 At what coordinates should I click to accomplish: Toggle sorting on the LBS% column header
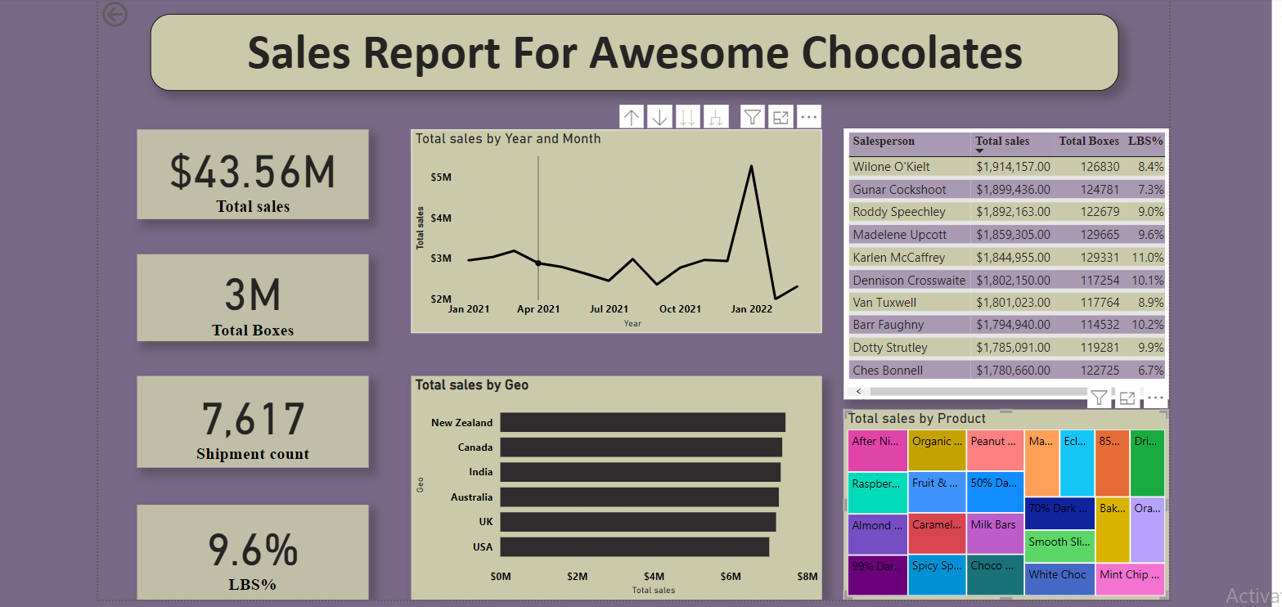pos(1147,141)
